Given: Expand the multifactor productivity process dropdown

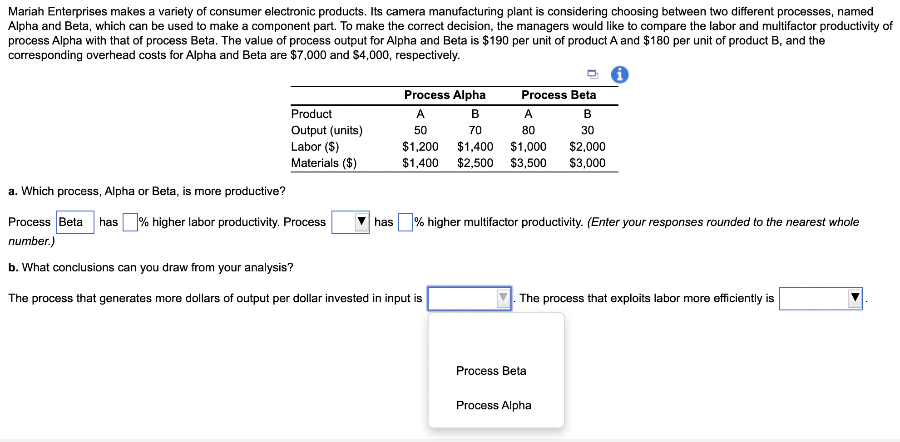Looking at the screenshot, I should [x=350, y=222].
